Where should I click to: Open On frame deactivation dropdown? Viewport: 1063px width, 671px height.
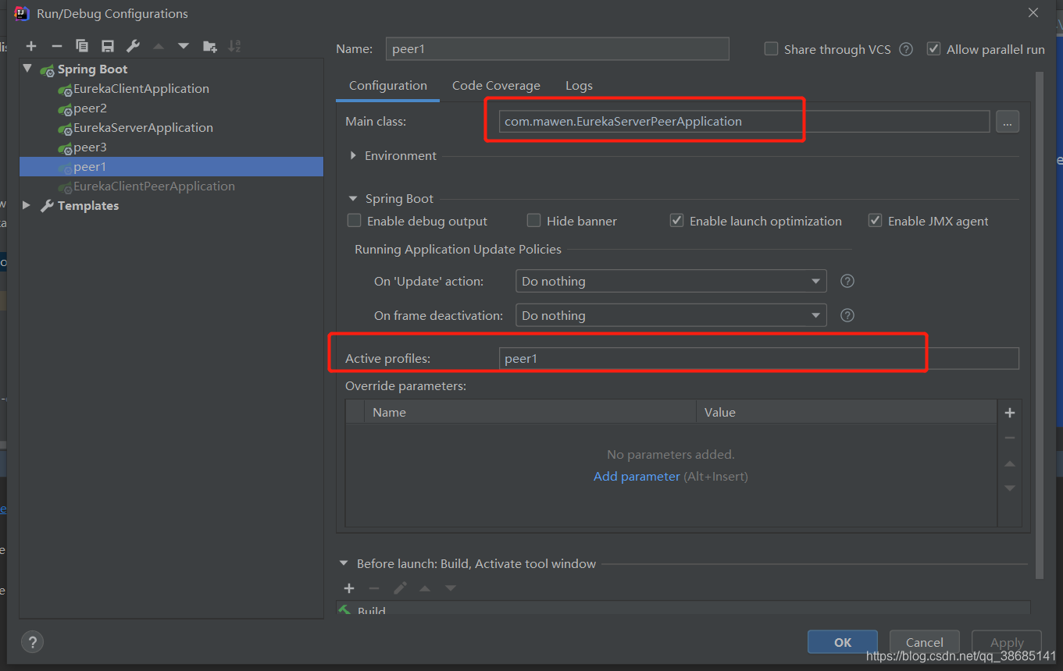[671, 315]
